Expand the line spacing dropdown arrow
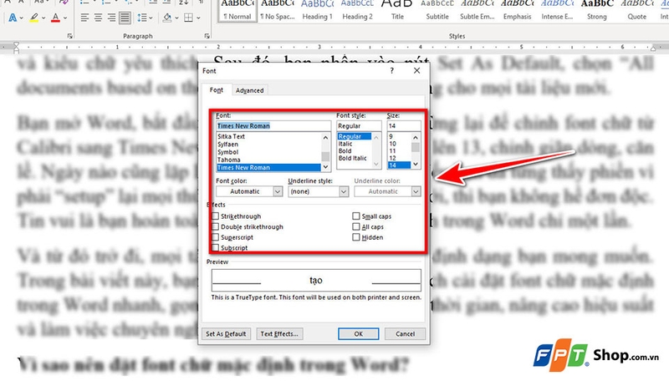This screenshot has height=381, width=669. coord(151,18)
